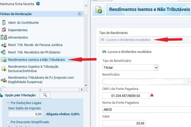
Task: Open Rendimentos Tributáveis de PJ Exigibilidade Suspensa
Action: pos(41,80)
